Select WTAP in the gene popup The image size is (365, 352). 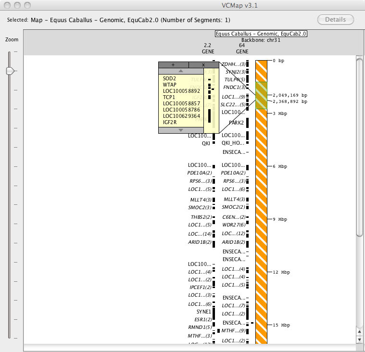click(169, 85)
